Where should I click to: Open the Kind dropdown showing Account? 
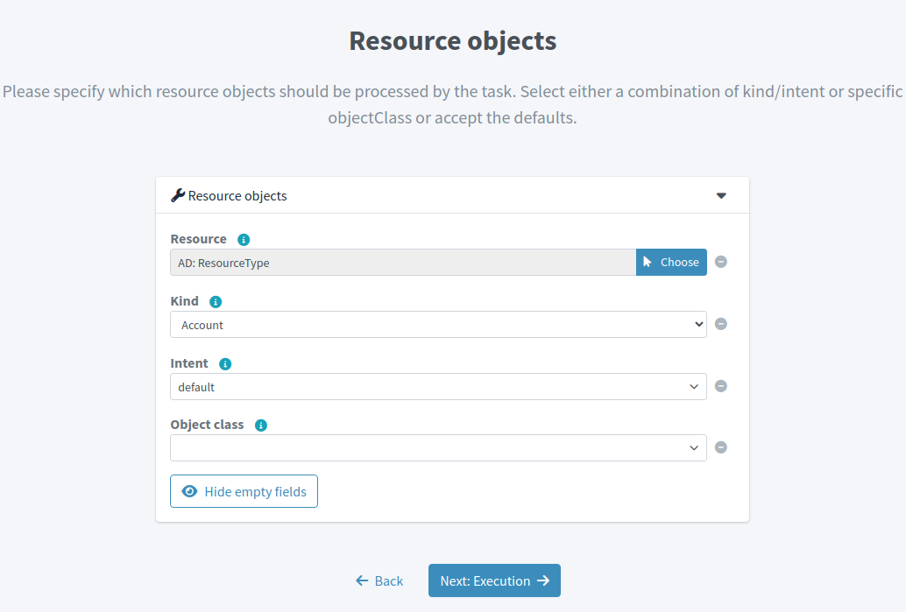[x=438, y=325]
